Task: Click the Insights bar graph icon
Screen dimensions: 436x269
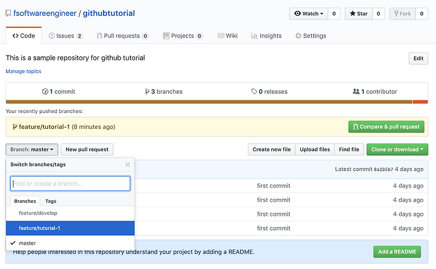Action: point(254,36)
